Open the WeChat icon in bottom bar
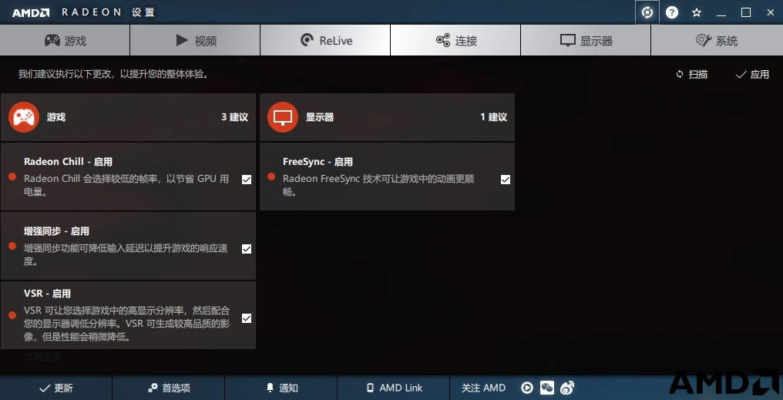 (547, 388)
